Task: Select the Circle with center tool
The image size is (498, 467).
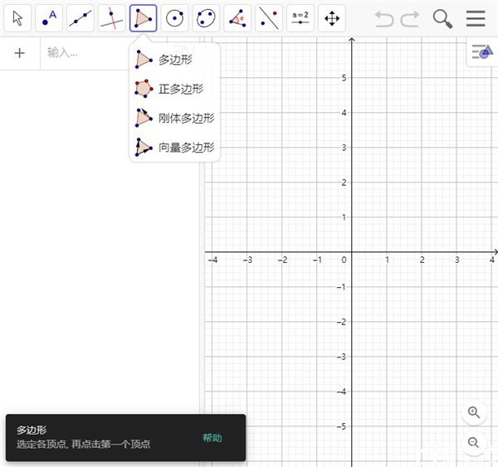Action: (x=175, y=18)
